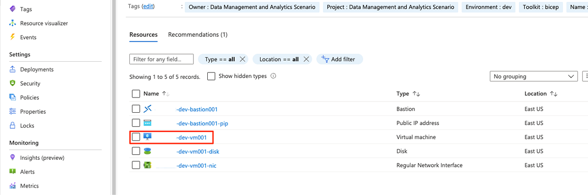The image size is (588, 195).
Task: Click 'Virtual machine' type cell
Action: pyautogui.click(x=416, y=137)
